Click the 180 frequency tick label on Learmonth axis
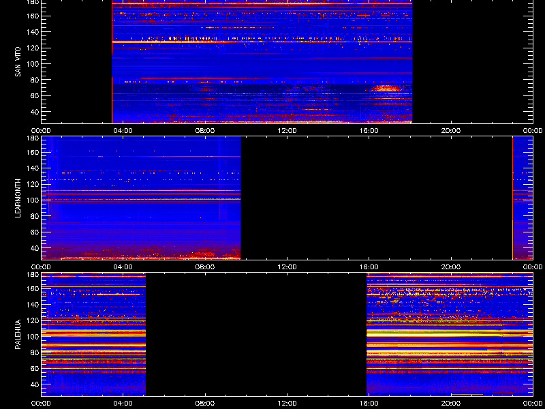Screen dimensions: 545x409 (33, 138)
